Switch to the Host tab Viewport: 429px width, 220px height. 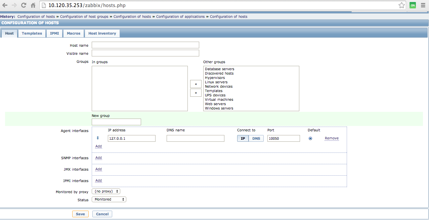click(x=9, y=33)
